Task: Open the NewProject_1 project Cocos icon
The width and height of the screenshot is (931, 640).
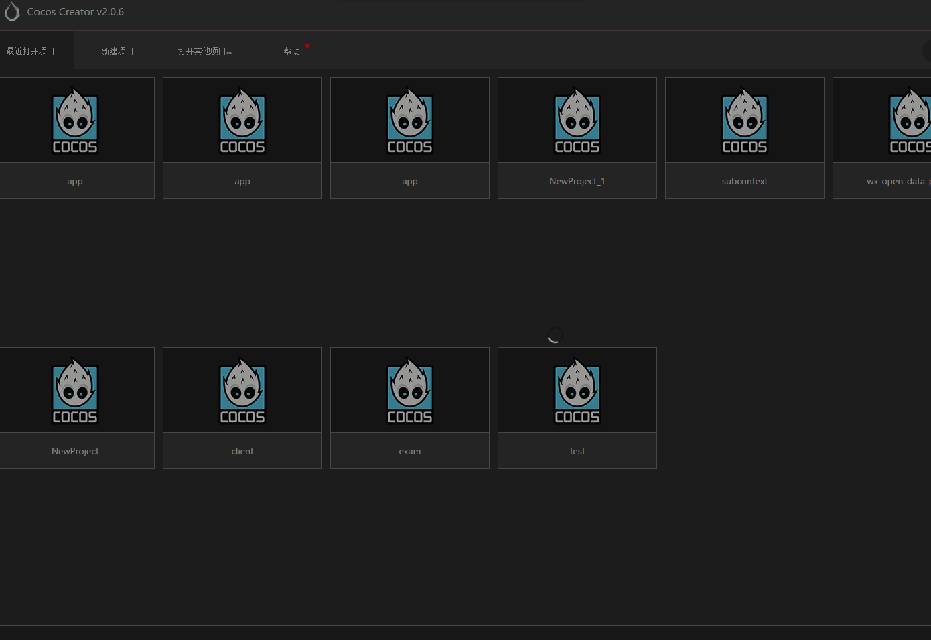Action: coord(577,121)
